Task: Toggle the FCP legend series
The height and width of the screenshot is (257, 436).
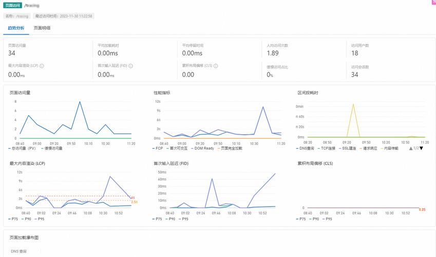Action: pyautogui.click(x=158, y=149)
